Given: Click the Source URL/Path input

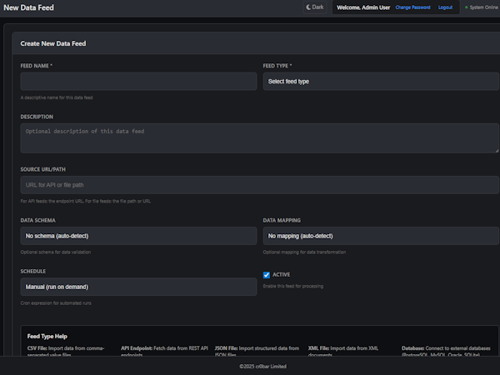Looking at the screenshot, I should (259, 185).
